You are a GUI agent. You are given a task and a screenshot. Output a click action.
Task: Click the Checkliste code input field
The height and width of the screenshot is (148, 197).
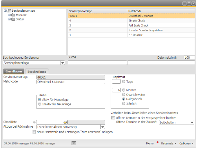(x=50, y=122)
